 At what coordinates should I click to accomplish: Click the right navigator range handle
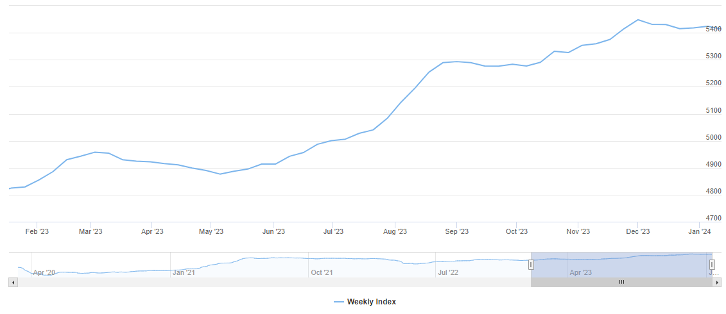[712, 265]
